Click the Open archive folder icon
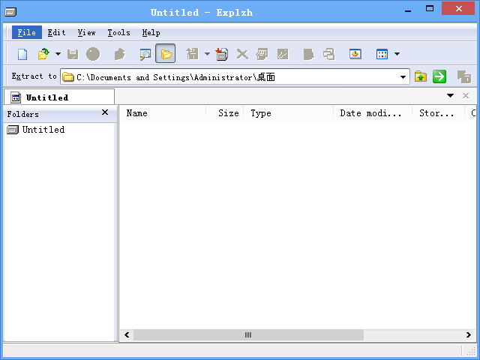480x360 pixels. [43, 54]
